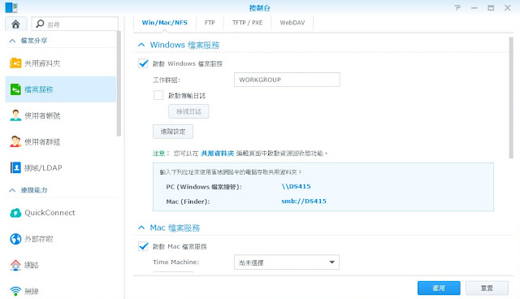
Task: Open QuickConnect cloud icon
Action: [x=15, y=213]
